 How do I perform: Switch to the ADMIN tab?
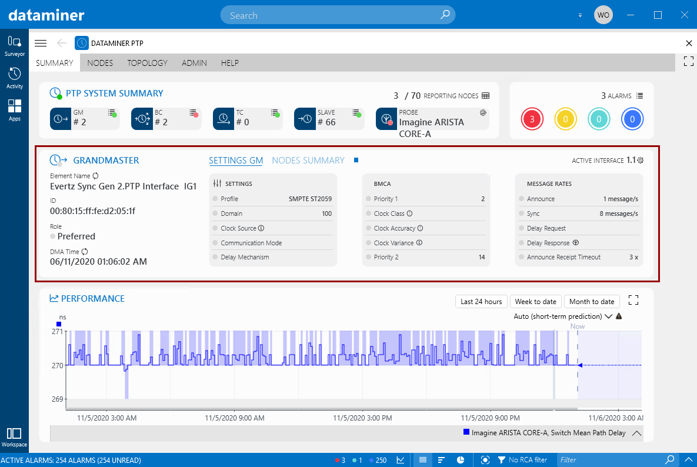(x=194, y=63)
